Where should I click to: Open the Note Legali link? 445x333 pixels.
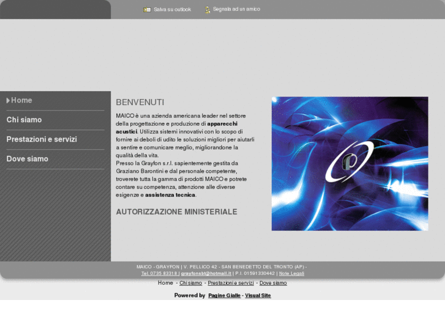pos(291,274)
